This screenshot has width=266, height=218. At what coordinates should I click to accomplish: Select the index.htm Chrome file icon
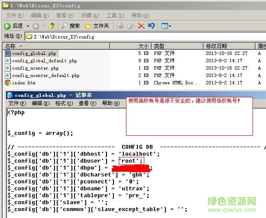(x=8, y=83)
